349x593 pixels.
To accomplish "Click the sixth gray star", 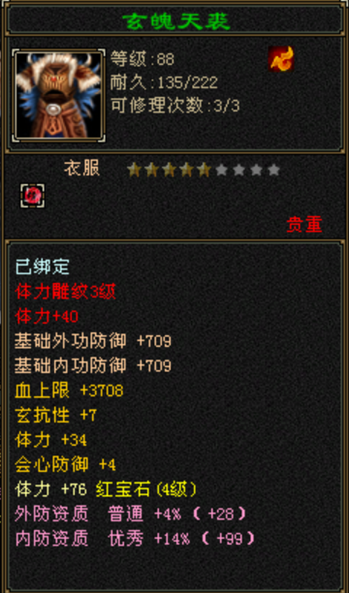I will point(222,170).
